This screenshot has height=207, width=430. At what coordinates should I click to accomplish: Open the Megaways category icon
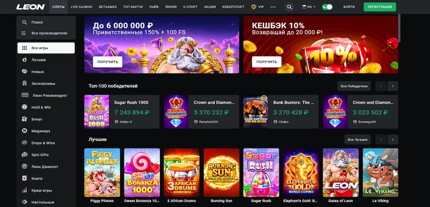point(25,131)
